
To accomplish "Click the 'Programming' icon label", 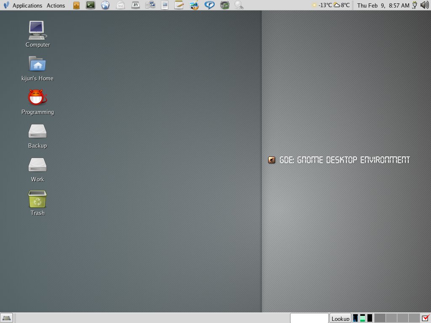I will 37,112.
